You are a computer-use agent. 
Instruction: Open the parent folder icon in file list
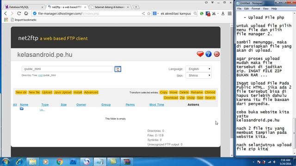click(x=22, y=109)
